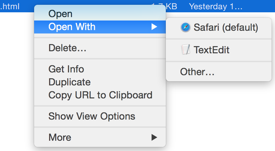Click the Yesterday modified date
The width and height of the screenshot is (275, 151).
215,6
